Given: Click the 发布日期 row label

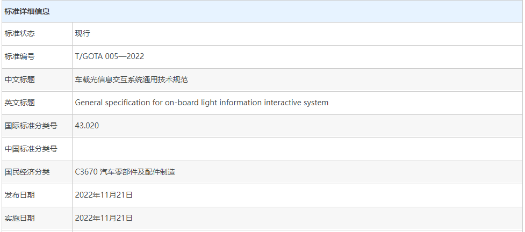Looking at the screenshot, I should (20, 195).
